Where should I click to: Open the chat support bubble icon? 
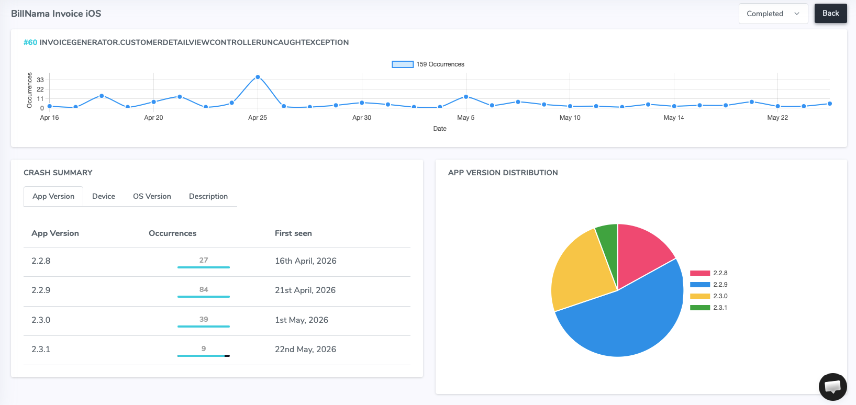coord(832,387)
